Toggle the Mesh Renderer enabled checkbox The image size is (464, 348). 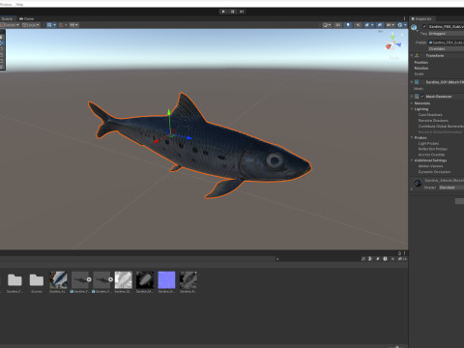click(422, 97)
